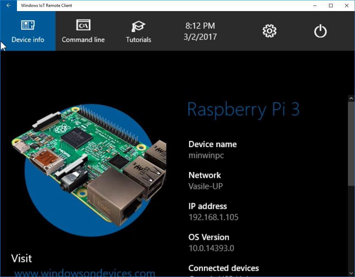355x277 pixels.
Task: Open the www.windowsondevices.com link
Action: (85, 273)
